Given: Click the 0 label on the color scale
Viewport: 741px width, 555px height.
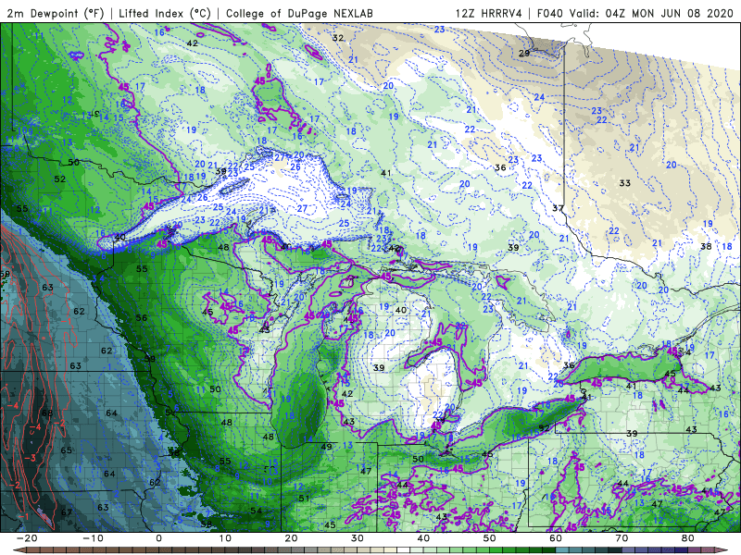Looking at the screenshot, I should pos(158,538).
